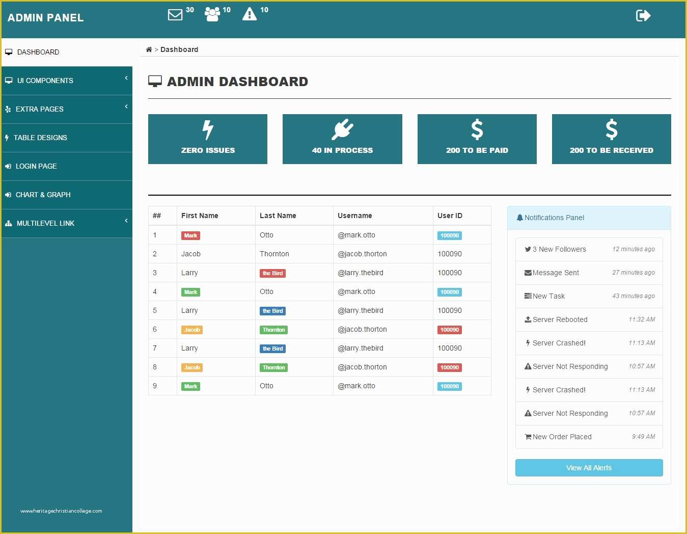
Task: Click the red Mark badge in table row one
Action: [x=190, y=235]
